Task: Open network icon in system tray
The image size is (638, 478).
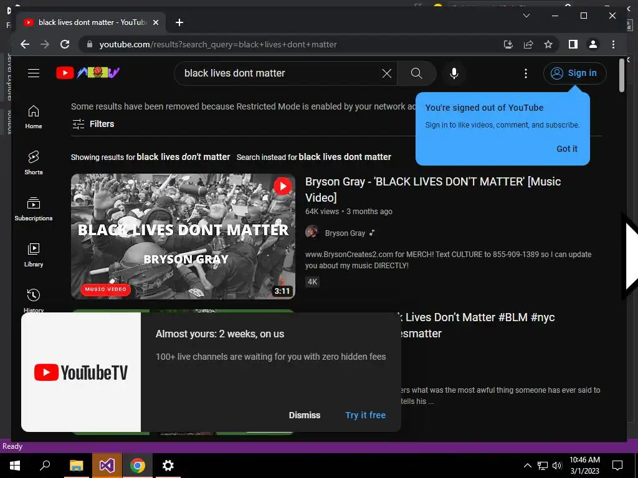Action: pos(543,466)
